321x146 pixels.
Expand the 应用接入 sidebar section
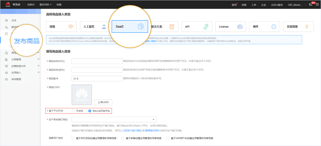39,73
